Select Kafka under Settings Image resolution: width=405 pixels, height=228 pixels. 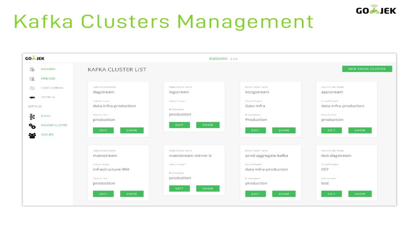pyautogui.click(x=46, y=116)
